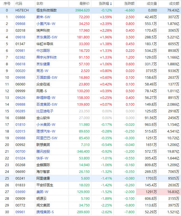
Task: Open 比亚迪电子 stock link
Action: (x=45, y=111)
